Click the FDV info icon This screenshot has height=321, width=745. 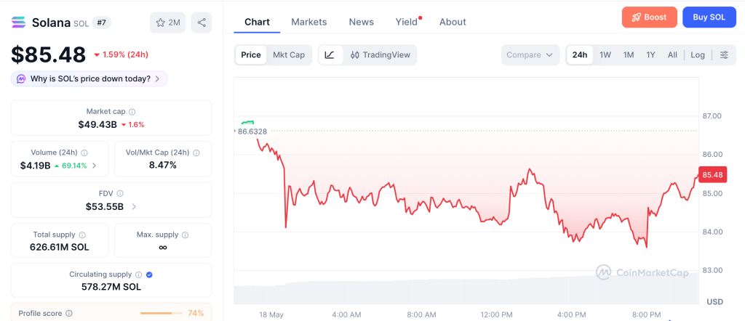tap(120, 193)
